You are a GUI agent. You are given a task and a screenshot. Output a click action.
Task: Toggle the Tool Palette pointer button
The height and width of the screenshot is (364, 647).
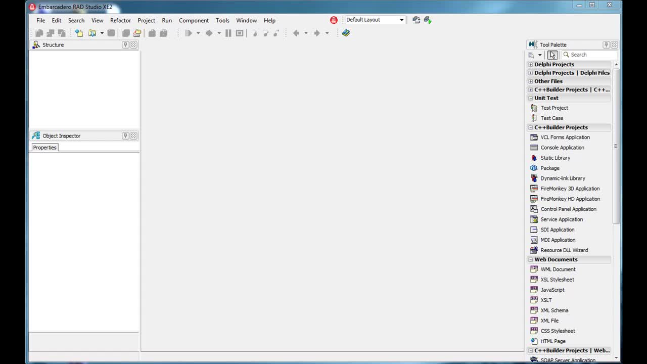click(x=552, y=55)
